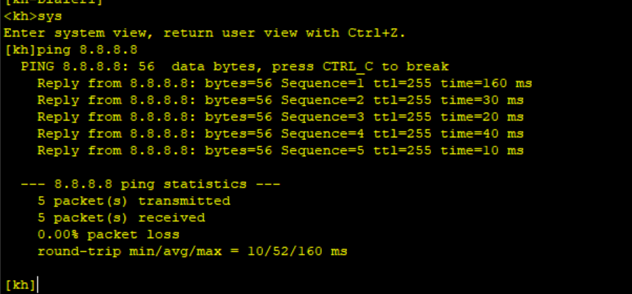Place cursor at the final [kh] prompt
The height and width of the screenshot is (294, 632).
(x=36, y=284)
